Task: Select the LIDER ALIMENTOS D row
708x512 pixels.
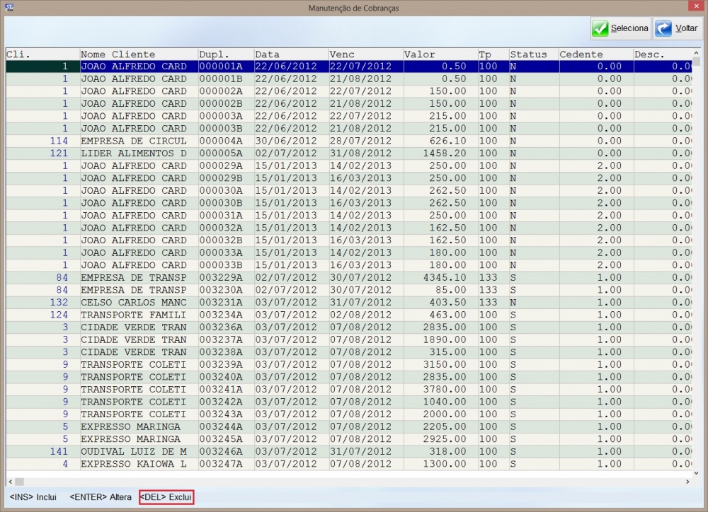Action: coord(133,153)
